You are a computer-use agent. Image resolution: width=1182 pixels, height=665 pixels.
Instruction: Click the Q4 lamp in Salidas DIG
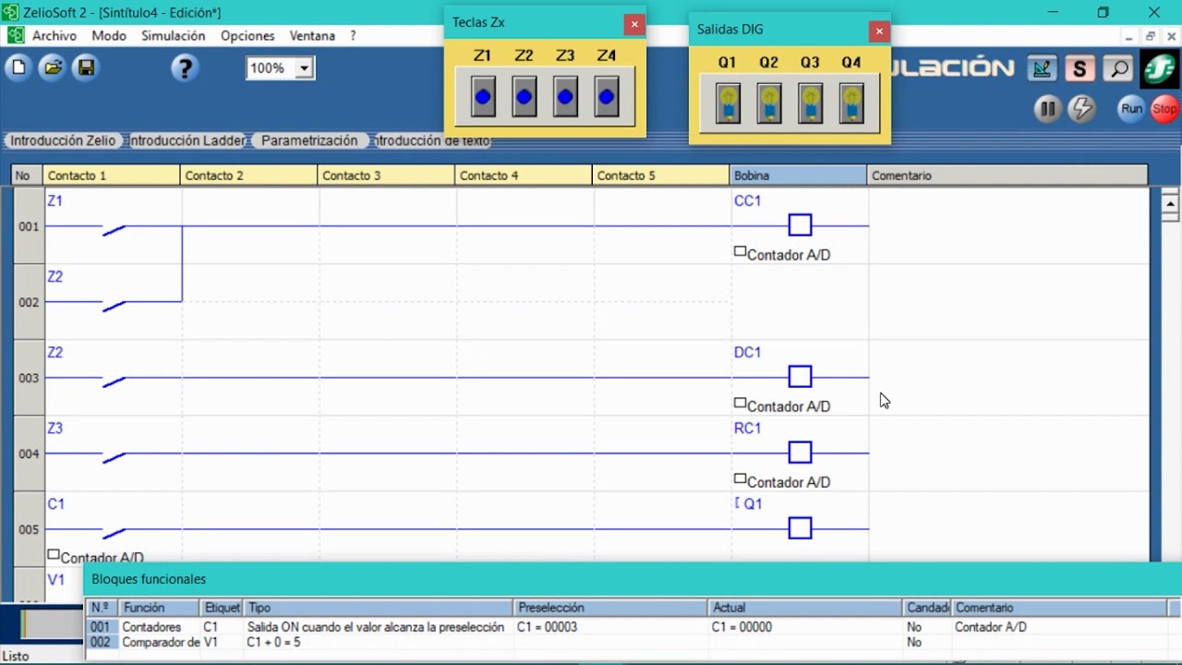click(851, 103)
